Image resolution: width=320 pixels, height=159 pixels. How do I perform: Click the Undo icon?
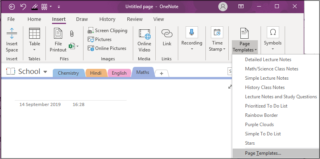tap(23, 7)
